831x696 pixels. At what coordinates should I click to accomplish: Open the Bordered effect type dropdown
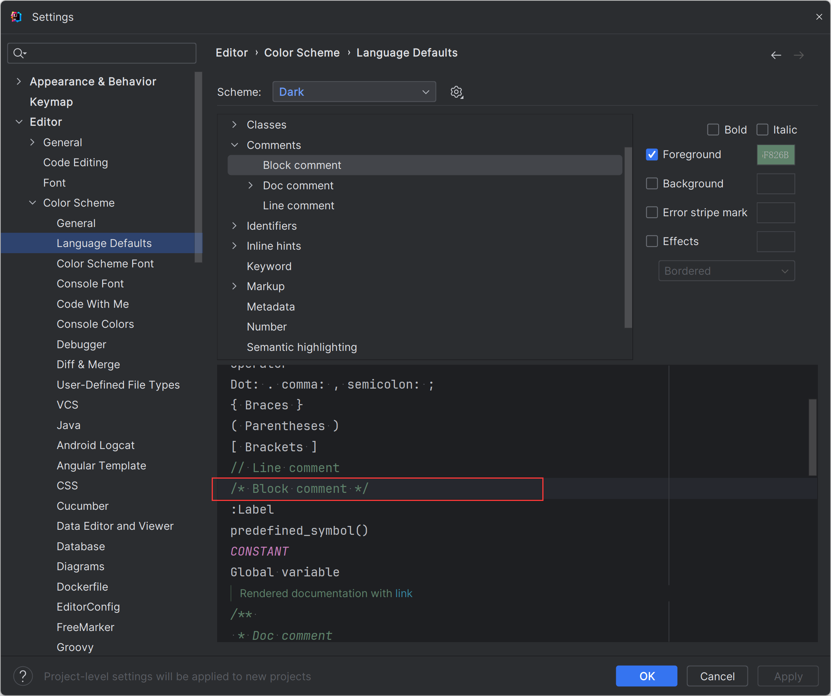(726, 271)
